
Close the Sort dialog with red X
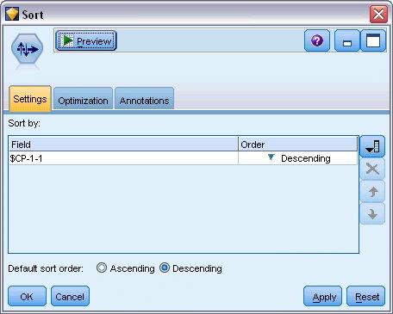click(x=378, y=14)
